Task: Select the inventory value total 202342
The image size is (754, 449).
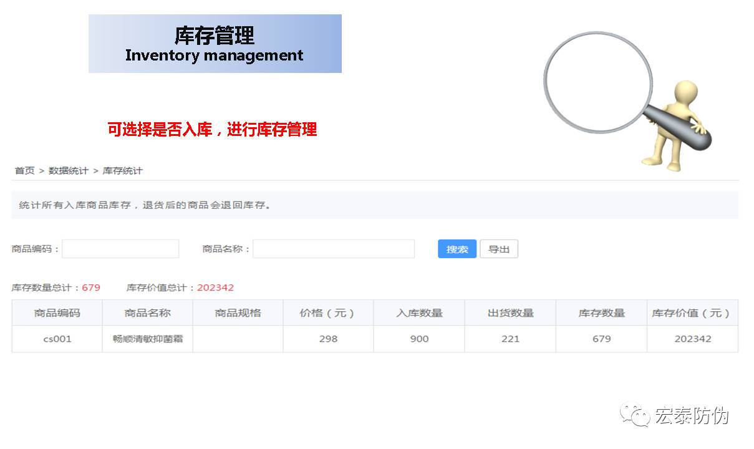Action: [216, 287]
